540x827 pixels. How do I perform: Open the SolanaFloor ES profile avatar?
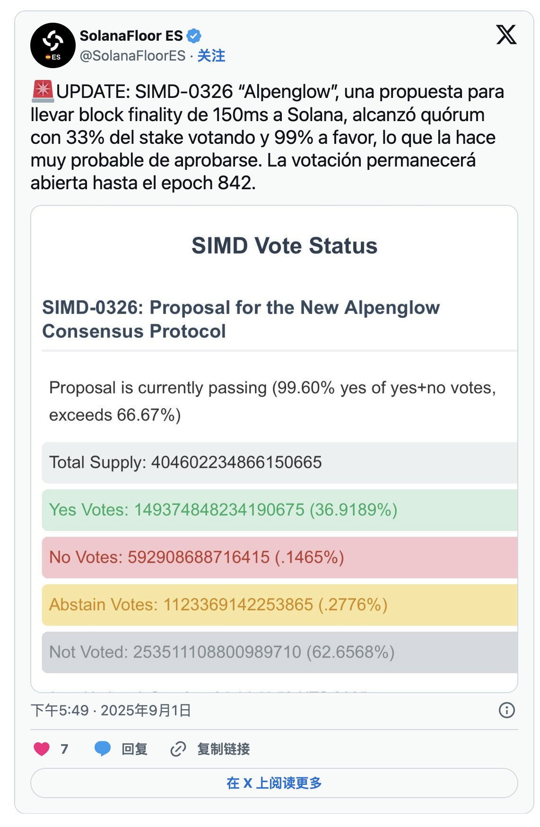[x=53, y=45]
